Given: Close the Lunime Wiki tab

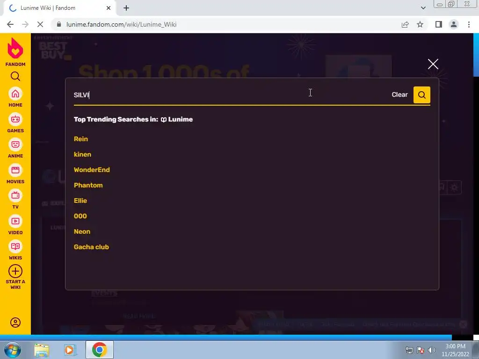Looking at the screenshot, I should click(109, 8).
